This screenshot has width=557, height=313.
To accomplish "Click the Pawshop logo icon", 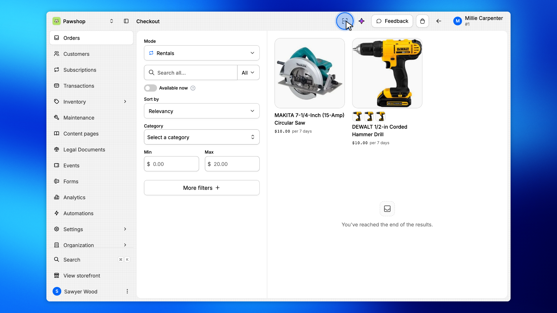I will click(57, 21).
